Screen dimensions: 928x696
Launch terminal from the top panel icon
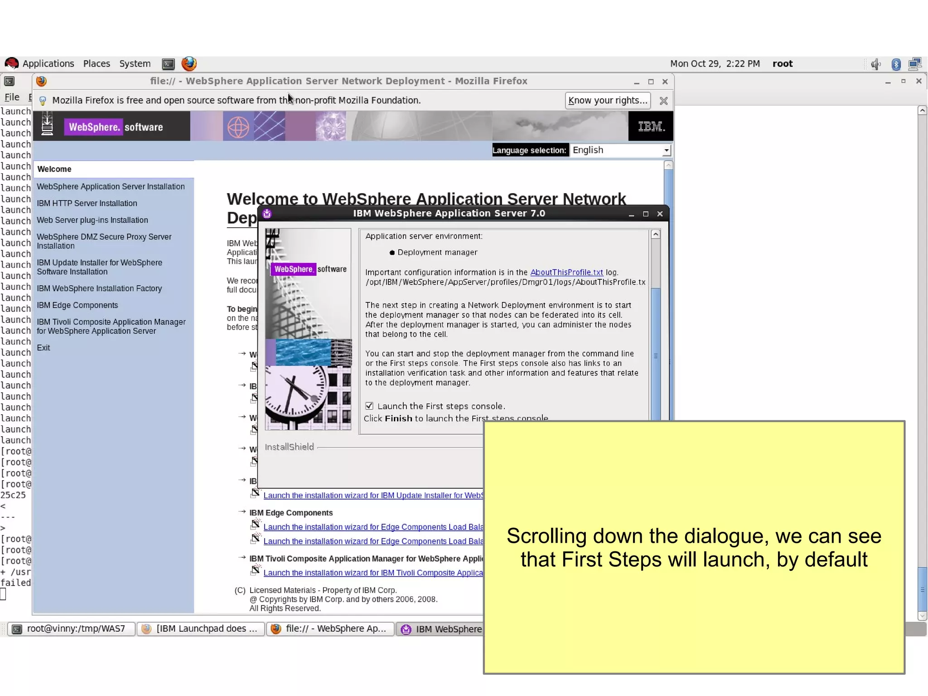[x=168, y=64]
